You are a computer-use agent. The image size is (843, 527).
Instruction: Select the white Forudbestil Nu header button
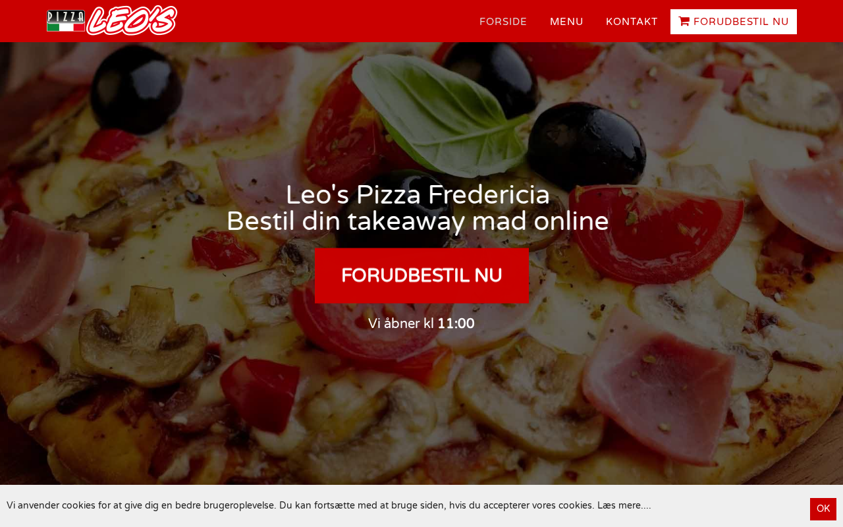(734, 22)
